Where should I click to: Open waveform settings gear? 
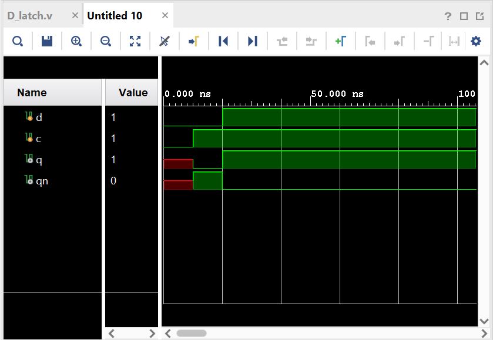[x=476, y=41]
